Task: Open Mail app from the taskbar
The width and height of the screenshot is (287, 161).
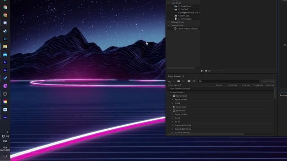Action: (5, 55)
